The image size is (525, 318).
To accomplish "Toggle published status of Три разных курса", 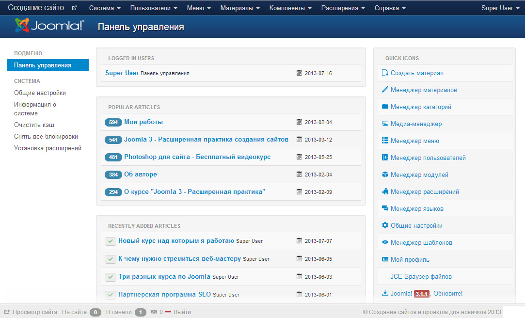I will tap(111, 277).
